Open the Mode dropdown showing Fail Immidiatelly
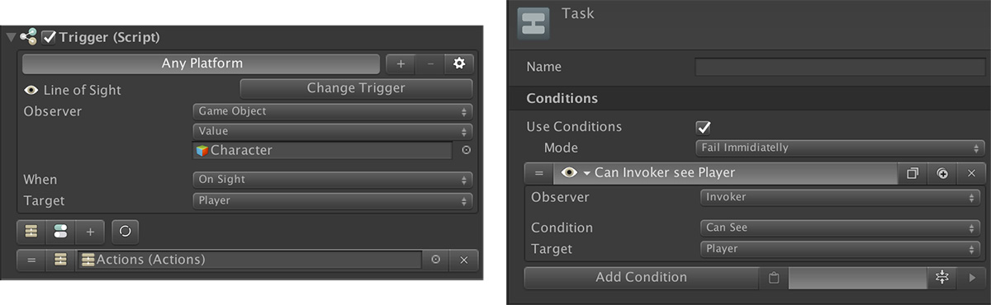 [x=841, y=148]
